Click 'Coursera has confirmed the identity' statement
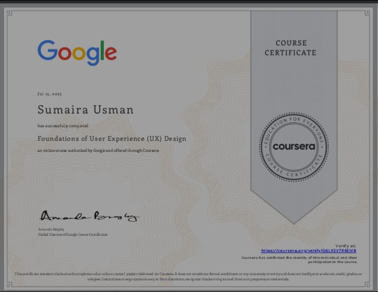378x292 pixels. point(299,259)
